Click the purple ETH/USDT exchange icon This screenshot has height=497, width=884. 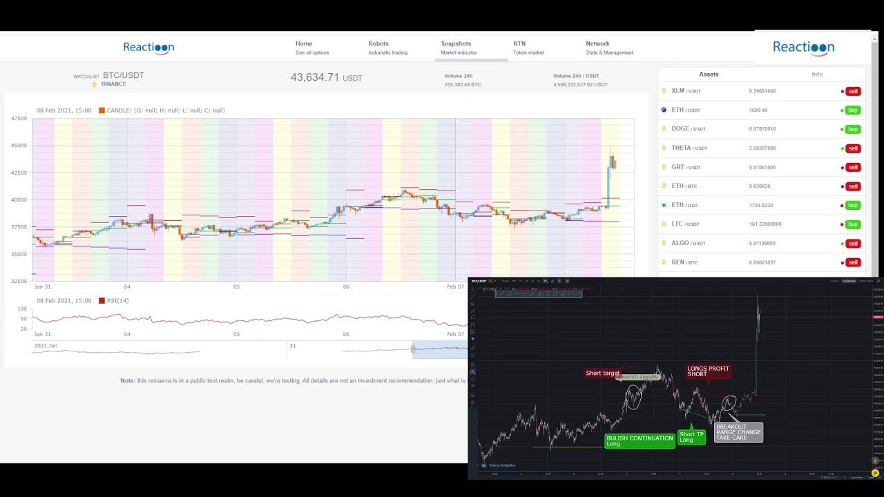coord(664,110)
